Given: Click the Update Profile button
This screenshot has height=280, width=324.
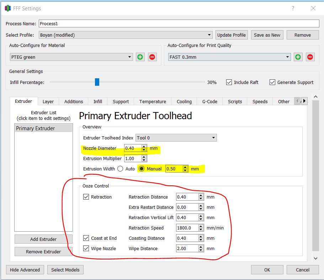Looking at the screenshot, I should [232, 35].
